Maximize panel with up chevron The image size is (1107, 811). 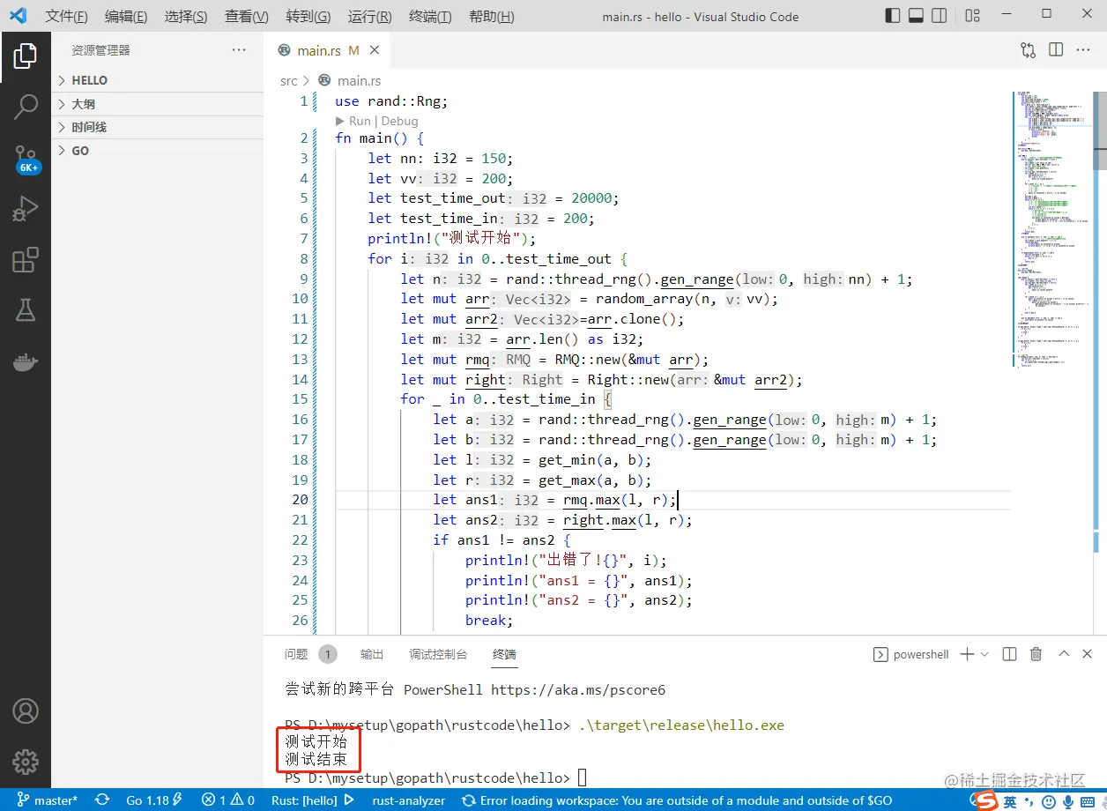1064,654
